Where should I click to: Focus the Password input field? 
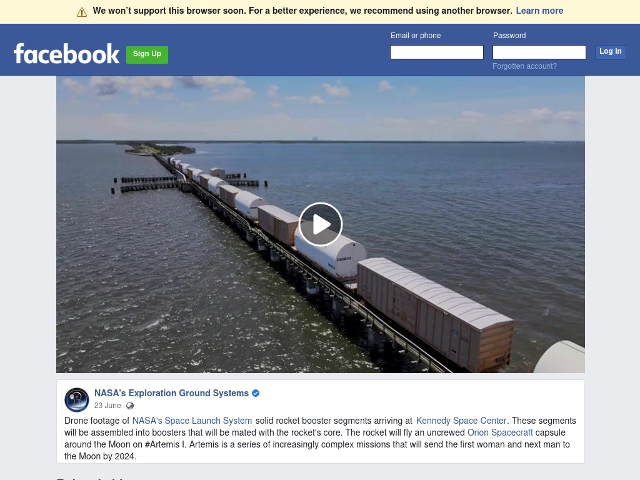(539, 52)
